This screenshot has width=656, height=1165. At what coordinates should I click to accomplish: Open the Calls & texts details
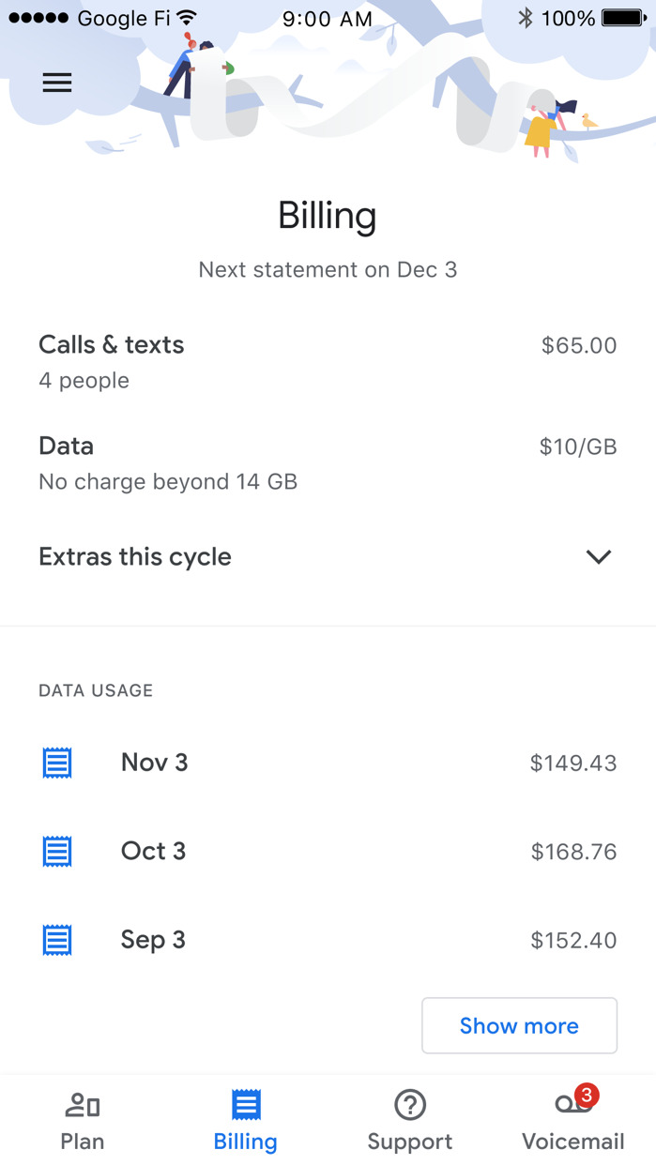click(111, 345)
